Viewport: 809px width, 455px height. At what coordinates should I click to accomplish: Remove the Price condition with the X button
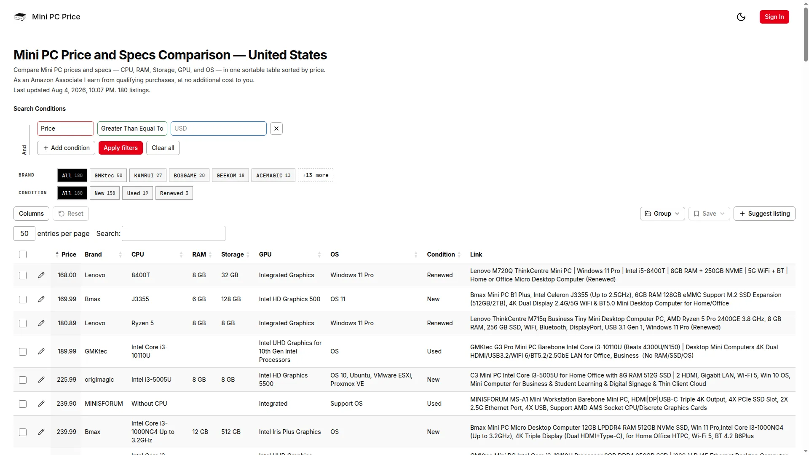276,128
